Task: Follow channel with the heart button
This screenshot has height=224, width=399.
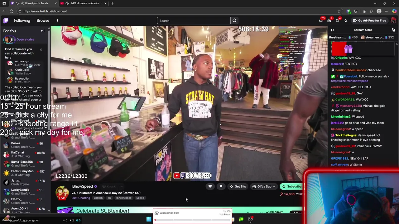Action: click(210, 186)
